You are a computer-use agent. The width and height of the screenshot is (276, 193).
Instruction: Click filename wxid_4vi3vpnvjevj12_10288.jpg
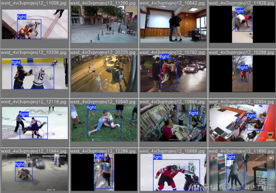click(241, 53)
